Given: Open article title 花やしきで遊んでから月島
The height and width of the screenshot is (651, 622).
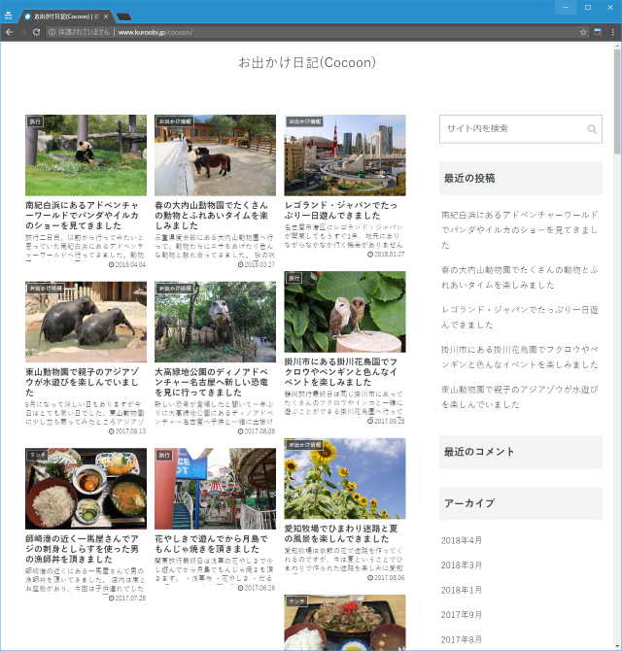Looking at the screenshot, I should coord(212,544).
